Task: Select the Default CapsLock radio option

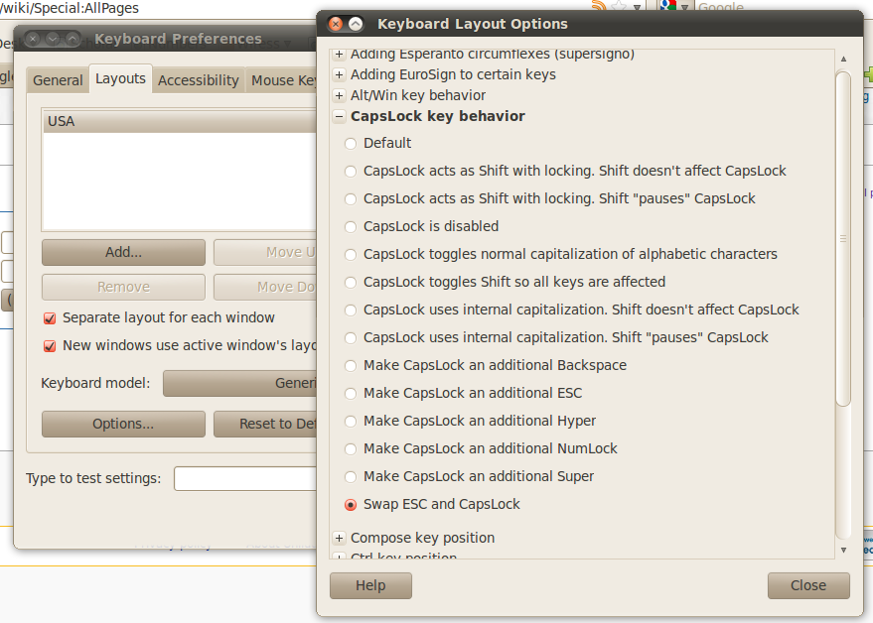Action: (351, 144)
